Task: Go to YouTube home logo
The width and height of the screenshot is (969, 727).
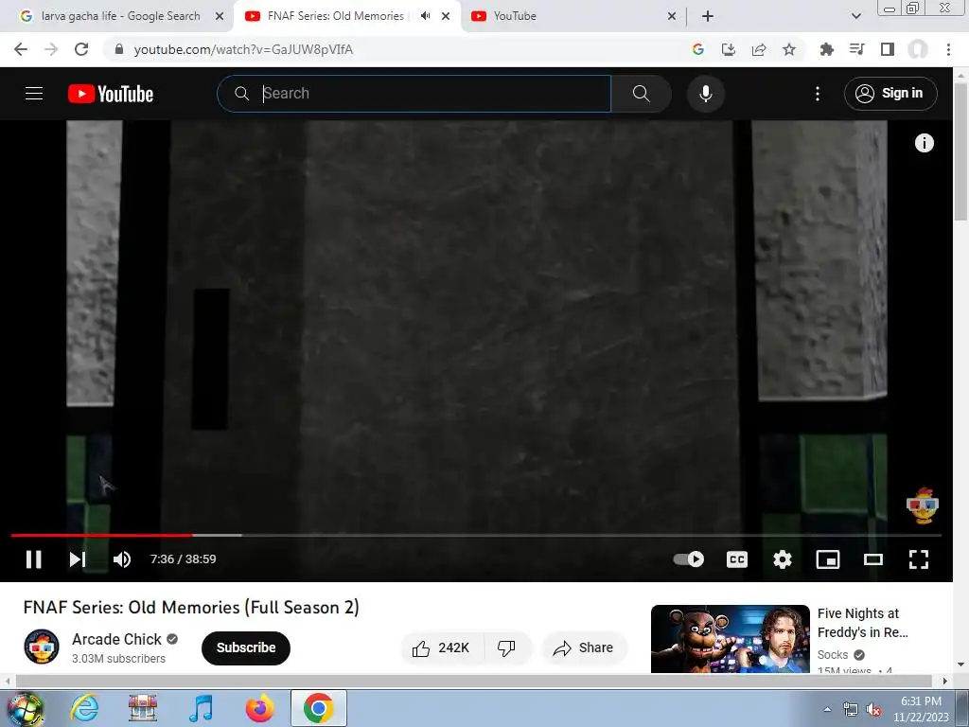Action: pos(111,94)
